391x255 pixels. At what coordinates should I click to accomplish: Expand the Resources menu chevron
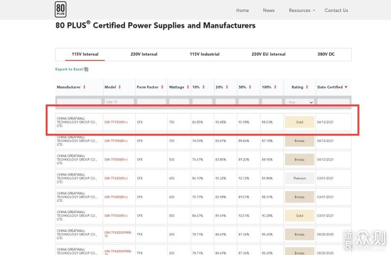click(314, 10)
